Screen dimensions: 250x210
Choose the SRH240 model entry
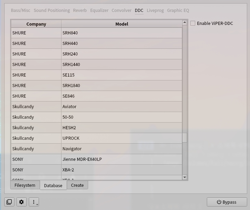(121, 54)
